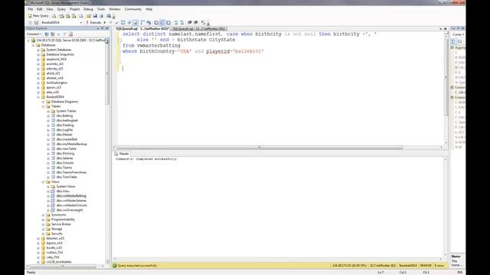Open the Query menu

coord(61,9)
